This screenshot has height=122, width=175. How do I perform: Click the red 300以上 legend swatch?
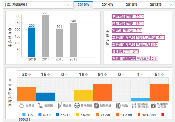pos(163,115)
